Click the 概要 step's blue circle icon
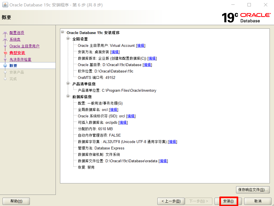The width and height of the screenshot is (274, 206). [5, 66]
